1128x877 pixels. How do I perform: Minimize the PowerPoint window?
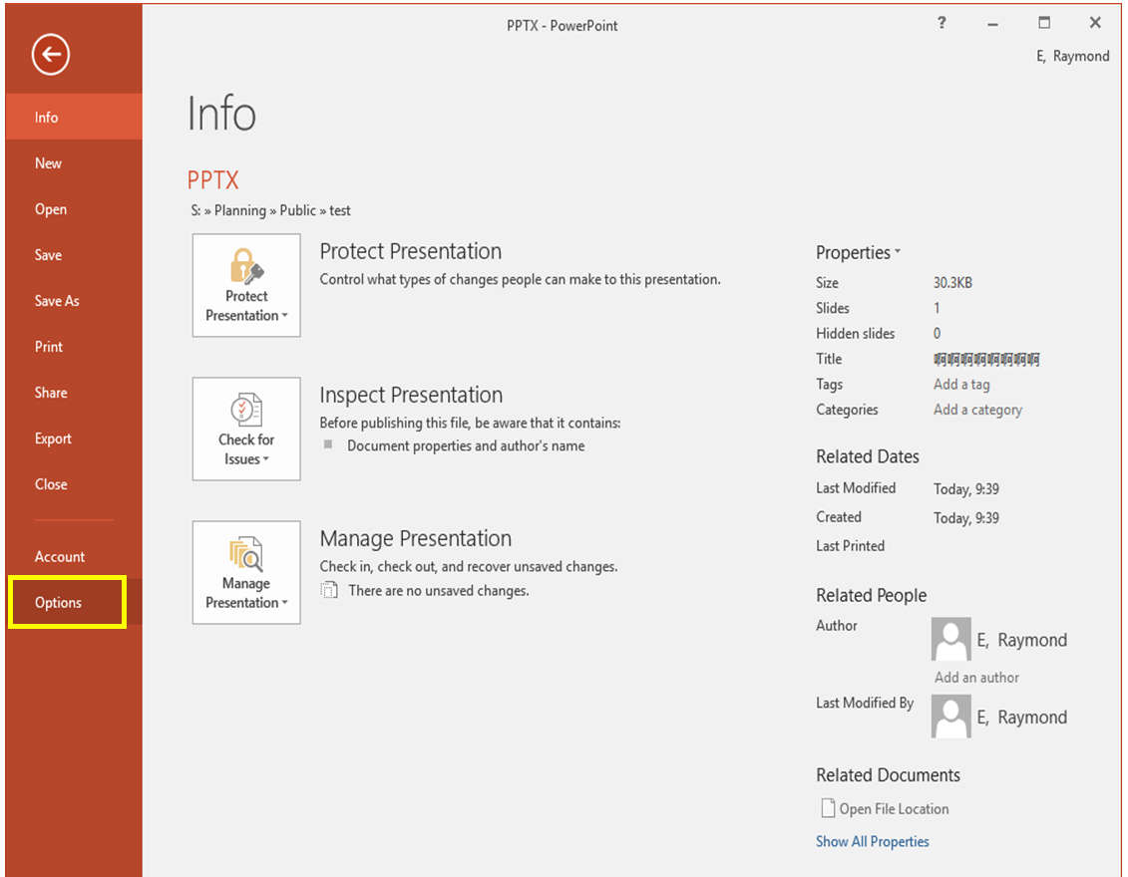[992, 25]
